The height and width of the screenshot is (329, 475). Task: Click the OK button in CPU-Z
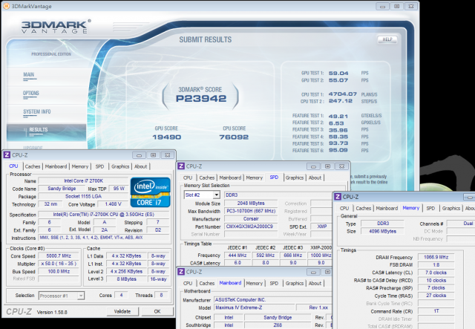pos(157,311)
